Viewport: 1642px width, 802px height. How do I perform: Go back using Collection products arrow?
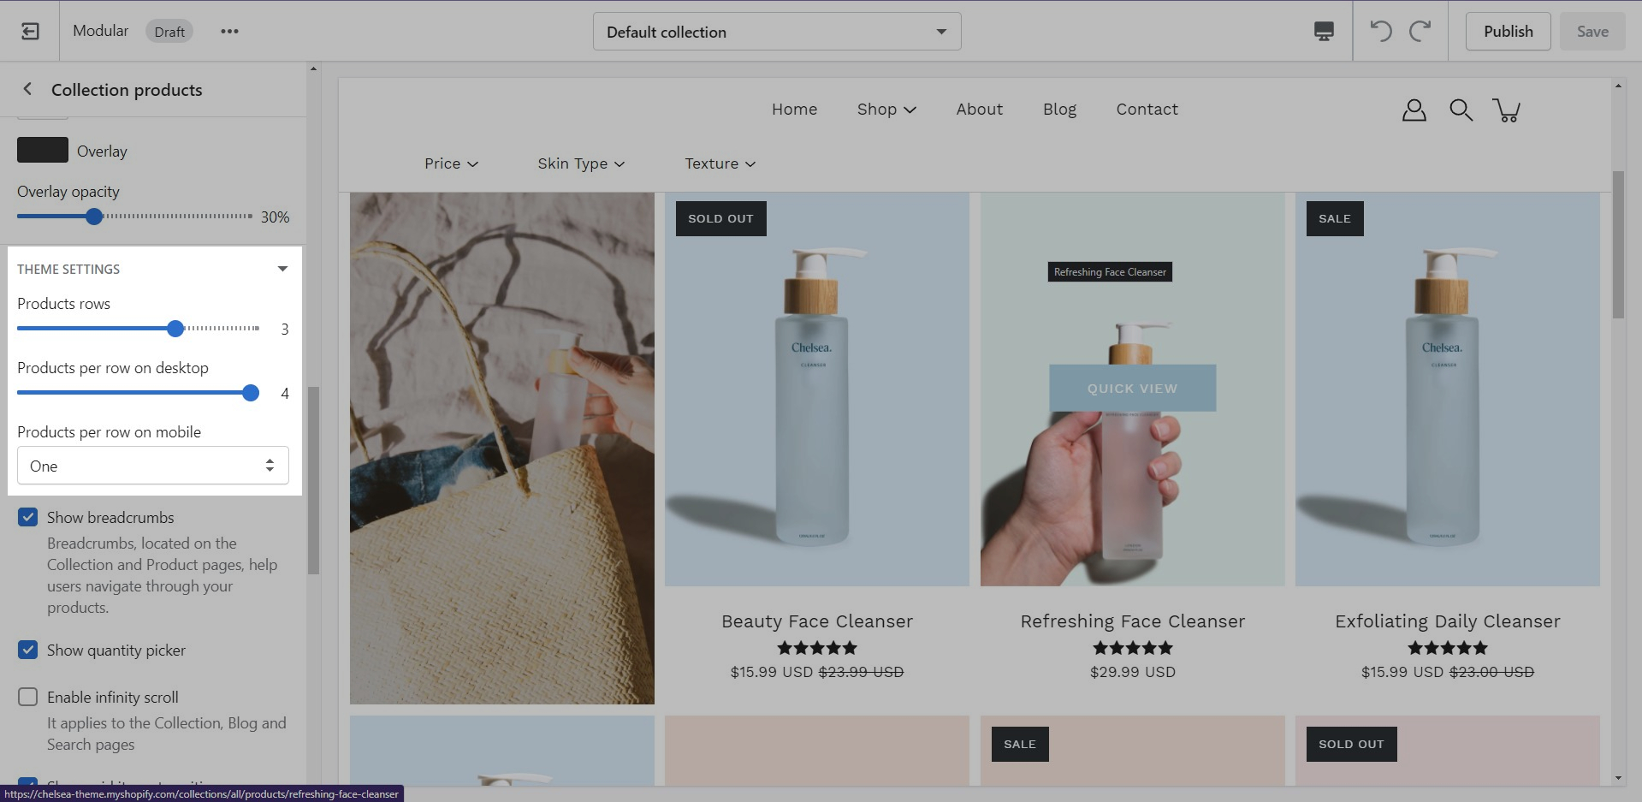[27, 89]
